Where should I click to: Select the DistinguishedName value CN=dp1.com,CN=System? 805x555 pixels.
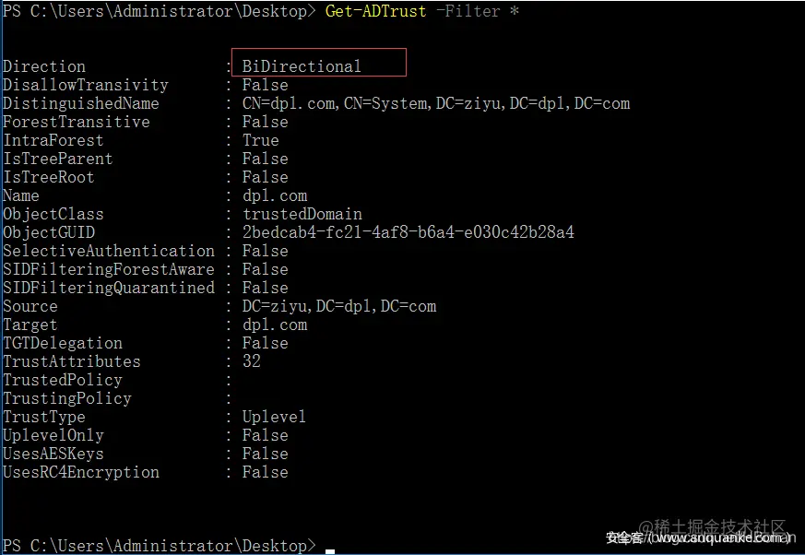tap(436, 103)
